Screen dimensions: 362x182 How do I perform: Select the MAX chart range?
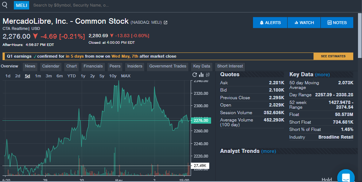pyautogui.click(x=126, y=76)
